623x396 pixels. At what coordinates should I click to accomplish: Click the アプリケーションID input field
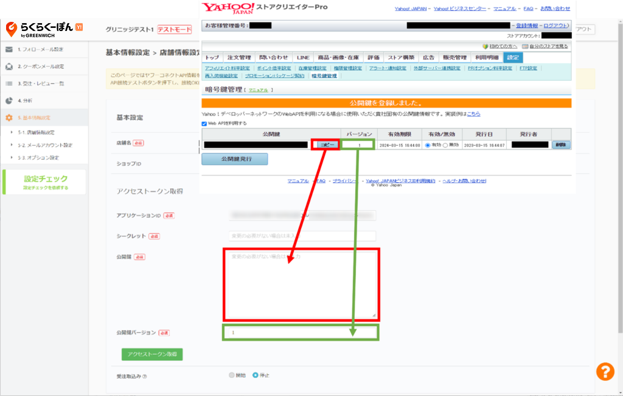pyautogui.click(x=302, y=216)
